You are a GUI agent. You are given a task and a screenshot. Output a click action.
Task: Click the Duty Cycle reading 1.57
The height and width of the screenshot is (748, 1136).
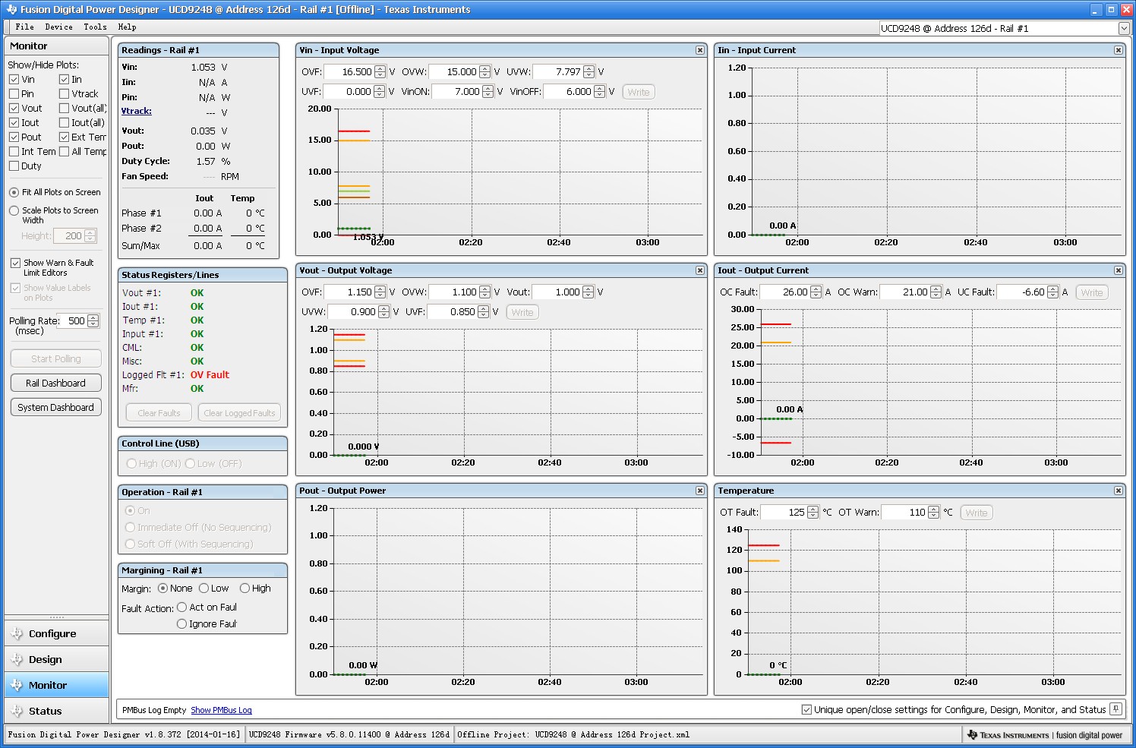[x=206, y=161]
